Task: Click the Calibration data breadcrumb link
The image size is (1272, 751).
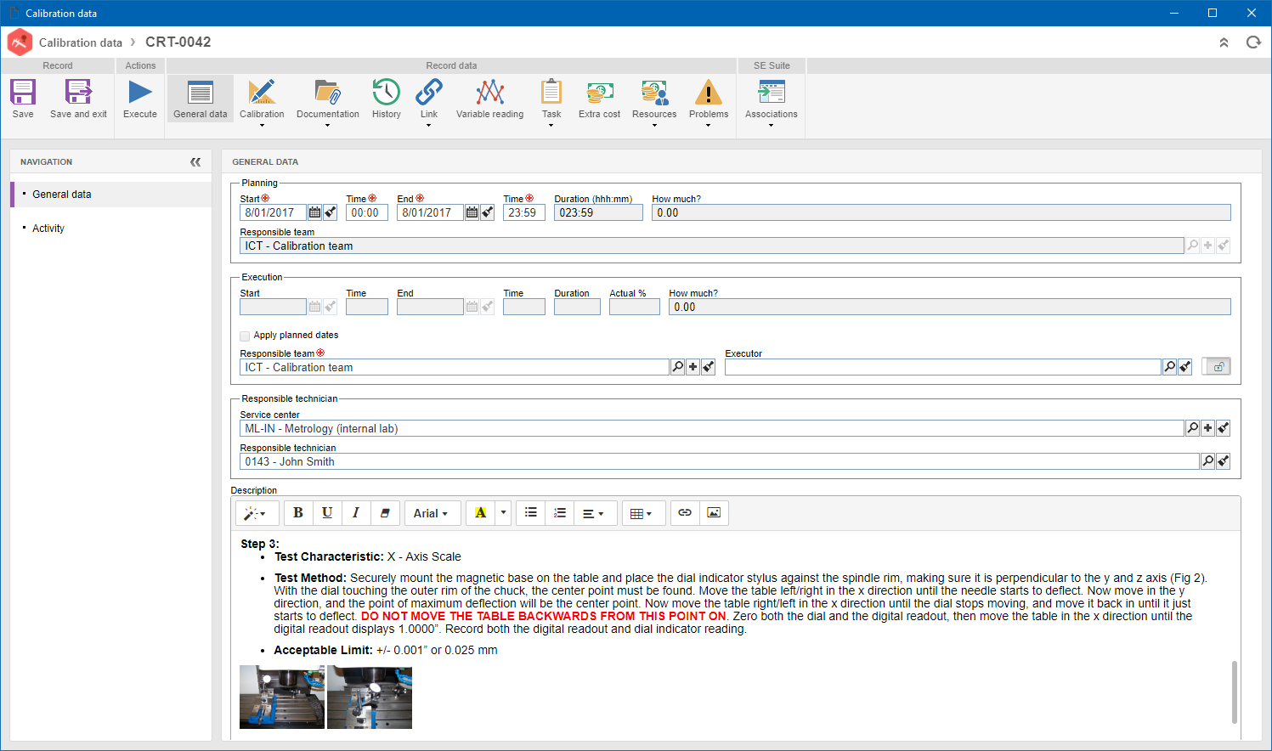Action: pos(81,42)
